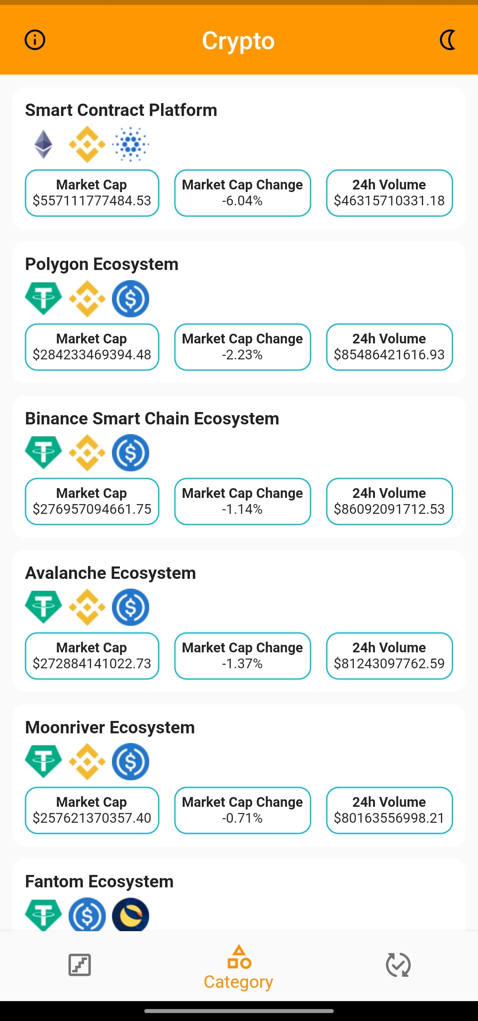
Task: Click Ethereum icon under Smart Contract Platform
Action: pyautogui.click(x=43, y=144)
